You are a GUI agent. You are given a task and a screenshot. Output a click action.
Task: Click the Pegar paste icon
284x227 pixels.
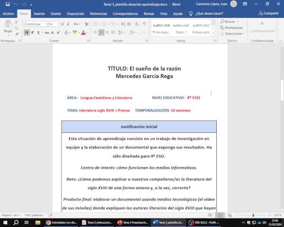[x=8, y=26]
